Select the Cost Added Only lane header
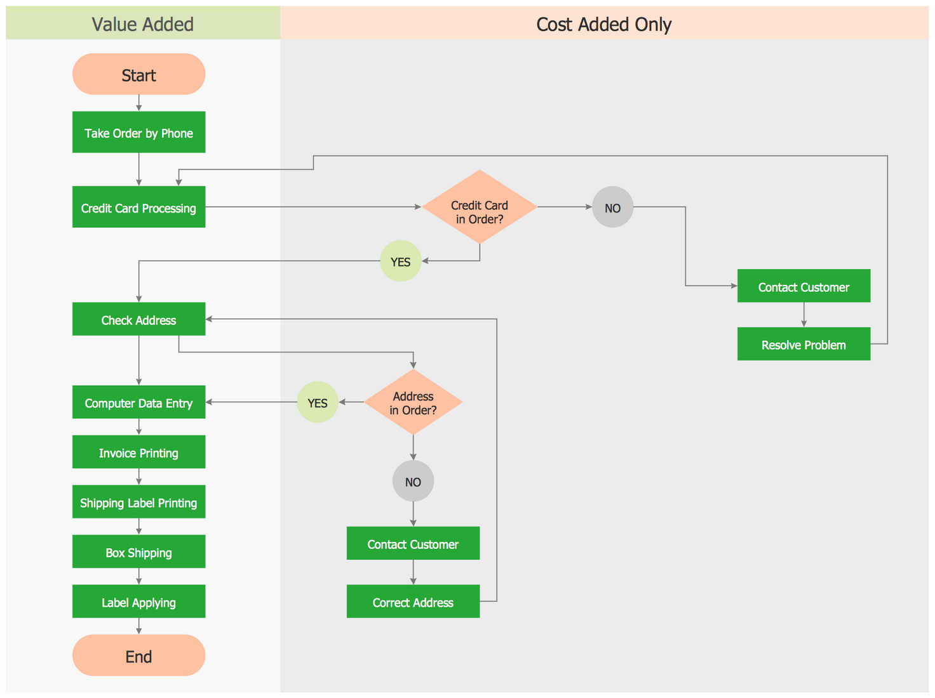Screen dimensions: 935x698 point(603,23)
